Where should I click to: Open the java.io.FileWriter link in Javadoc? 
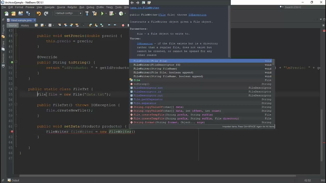[x=144, y=8]
